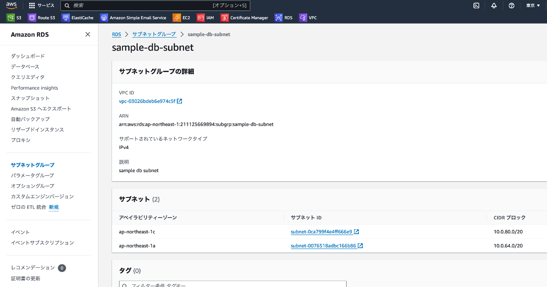Open ElastiCache service shortcut
Viewport: 547px width, 287px height.
click(x=77, y=18)
